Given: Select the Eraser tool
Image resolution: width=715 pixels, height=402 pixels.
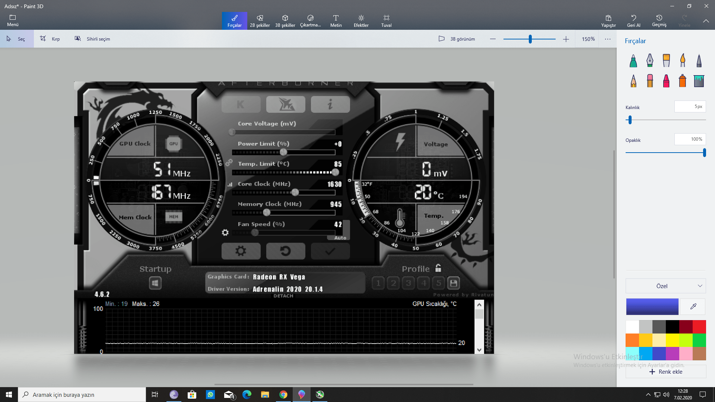Looking at the screenshot, I should pyautogui.click(x=650, y=81).
